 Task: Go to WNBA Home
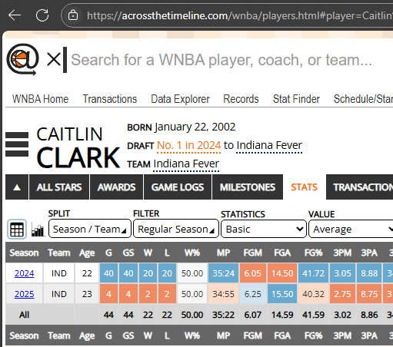(40, 99)
